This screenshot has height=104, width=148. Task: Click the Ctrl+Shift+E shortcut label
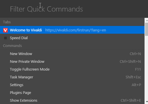pyautogui.click(x=131, y=101)
